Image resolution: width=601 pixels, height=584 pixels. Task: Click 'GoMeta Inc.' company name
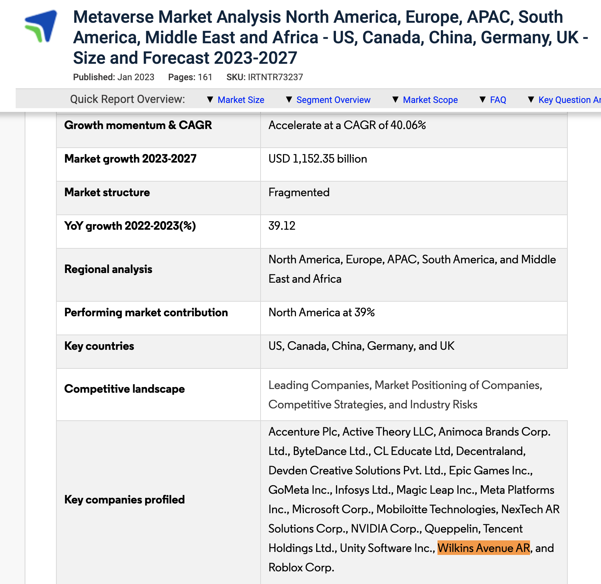(x=299, y=490)
